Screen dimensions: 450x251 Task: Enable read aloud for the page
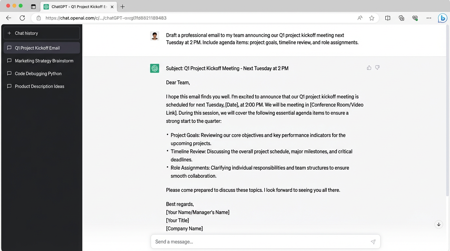tap(360, 18)
